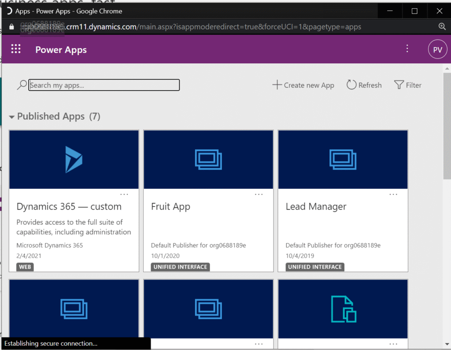Open more options for Lead Manager
Screen dimensions: 451x350
(393, 195)
